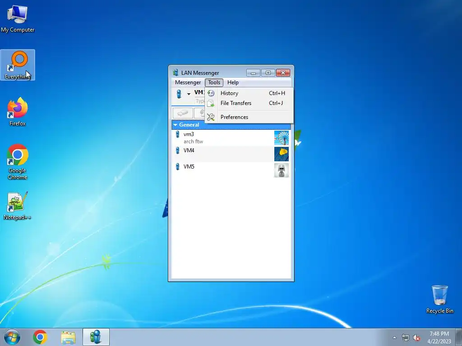The width and height of the screenshot is (462, 346).
Task: Select the Google Chrome desktop shortcut
Action: (x=18, y=162)
